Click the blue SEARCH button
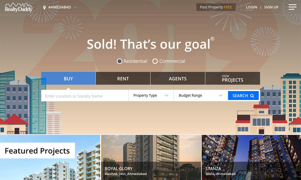This screenshot has width=301, height=180. click(243, 95)
